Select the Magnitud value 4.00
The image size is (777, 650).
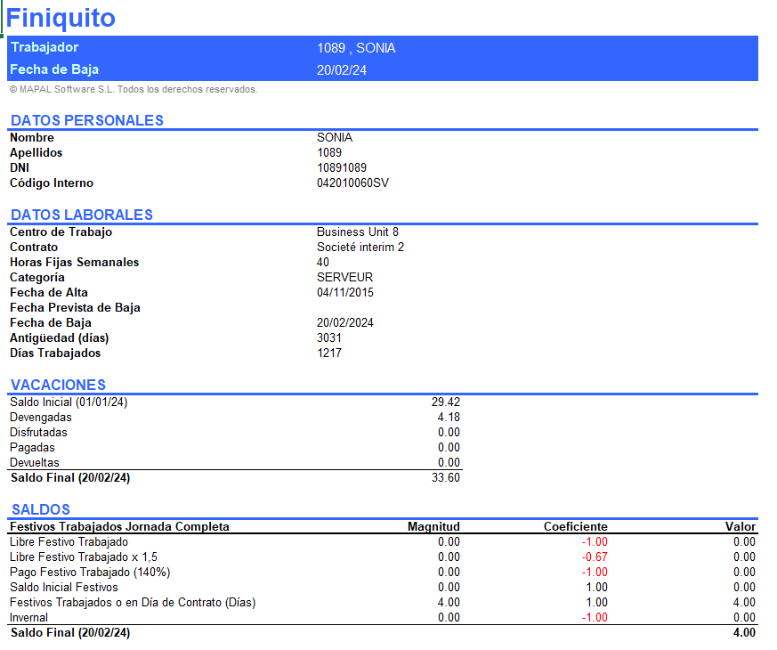(449, 603)
